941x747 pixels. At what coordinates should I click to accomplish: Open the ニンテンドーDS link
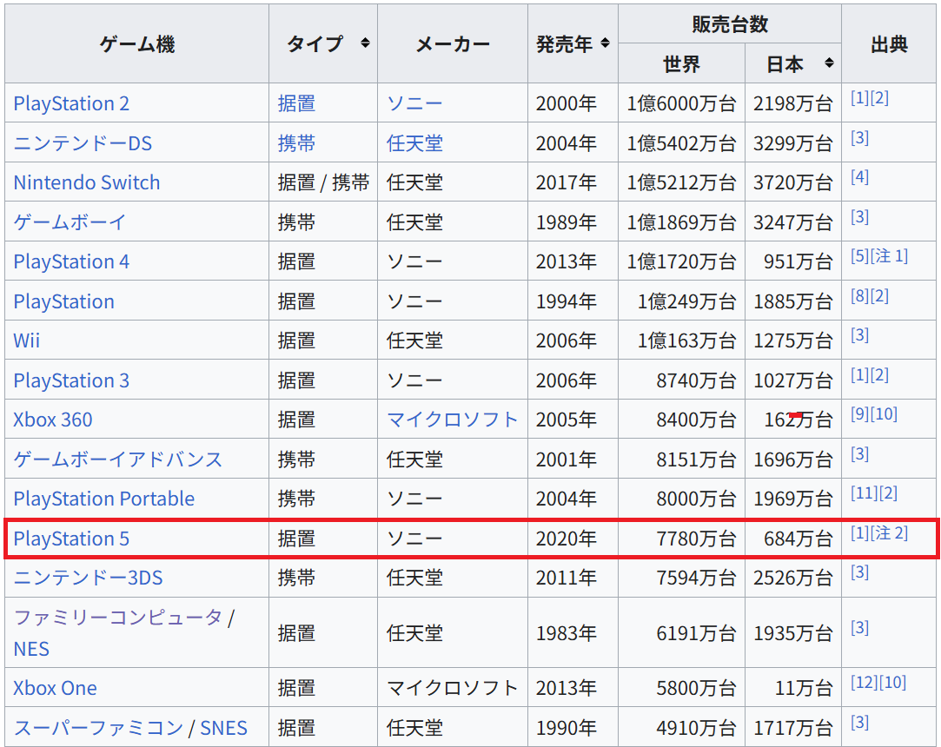point(83,142)
